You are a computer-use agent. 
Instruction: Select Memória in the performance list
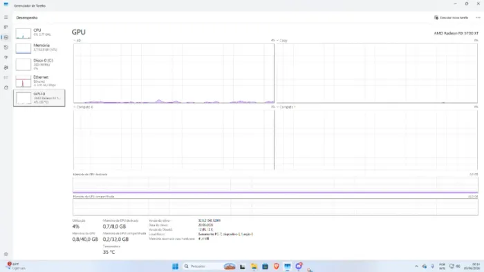tap(39, 48)
